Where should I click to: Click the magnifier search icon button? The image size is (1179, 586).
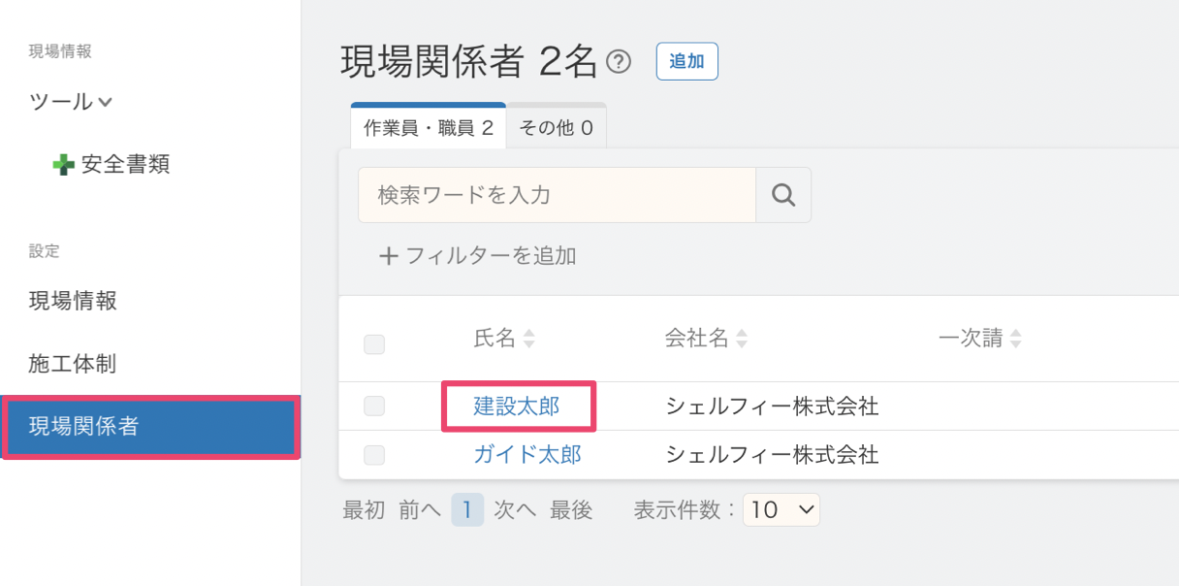tap(783, 195)
